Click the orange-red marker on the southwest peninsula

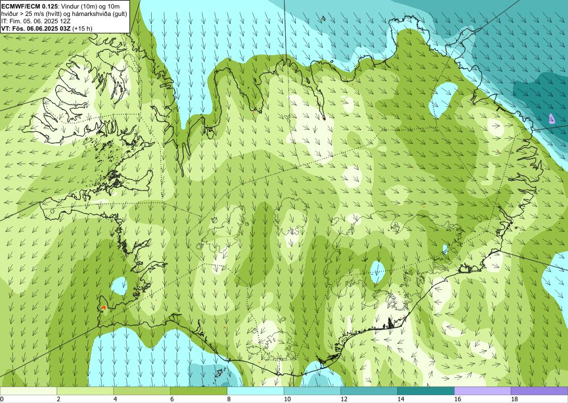pyautogui.click(x=103, y=308)
